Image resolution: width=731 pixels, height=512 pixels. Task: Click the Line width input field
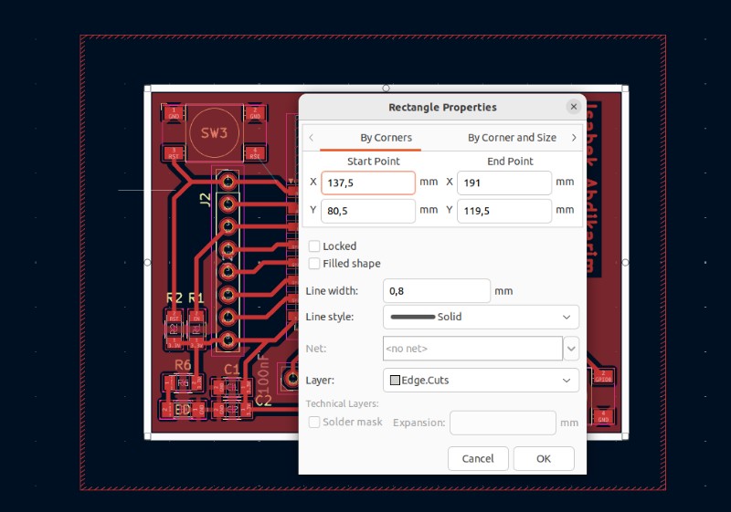pos(437,291)
